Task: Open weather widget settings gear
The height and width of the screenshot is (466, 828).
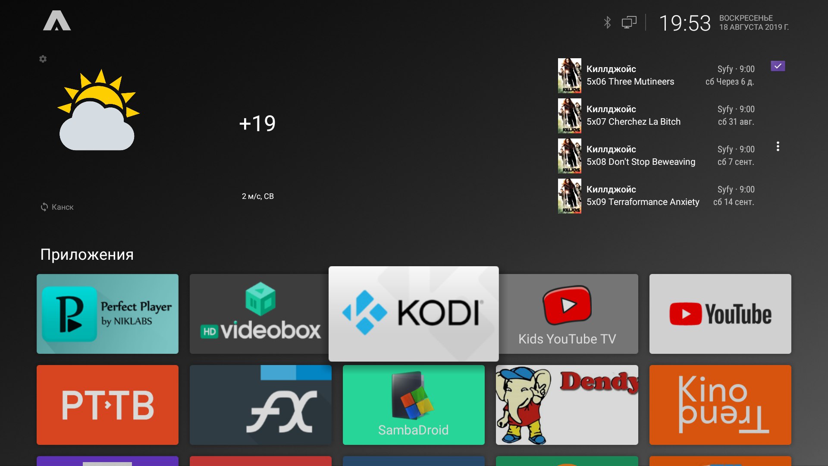Action: click(43, 59)
